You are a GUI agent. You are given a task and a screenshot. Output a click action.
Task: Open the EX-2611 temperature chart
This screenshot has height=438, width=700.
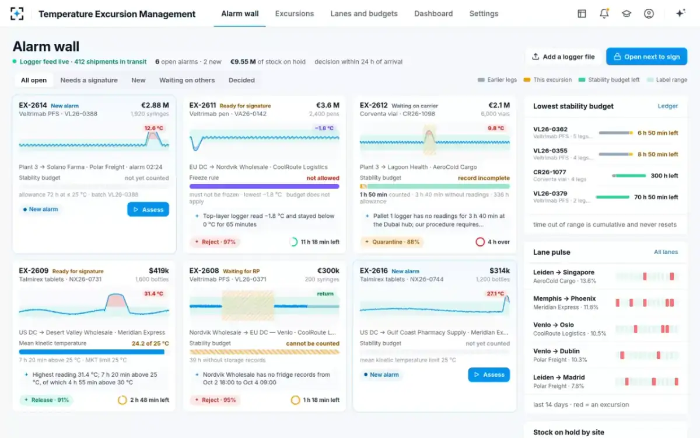click(x=264, y=141)
